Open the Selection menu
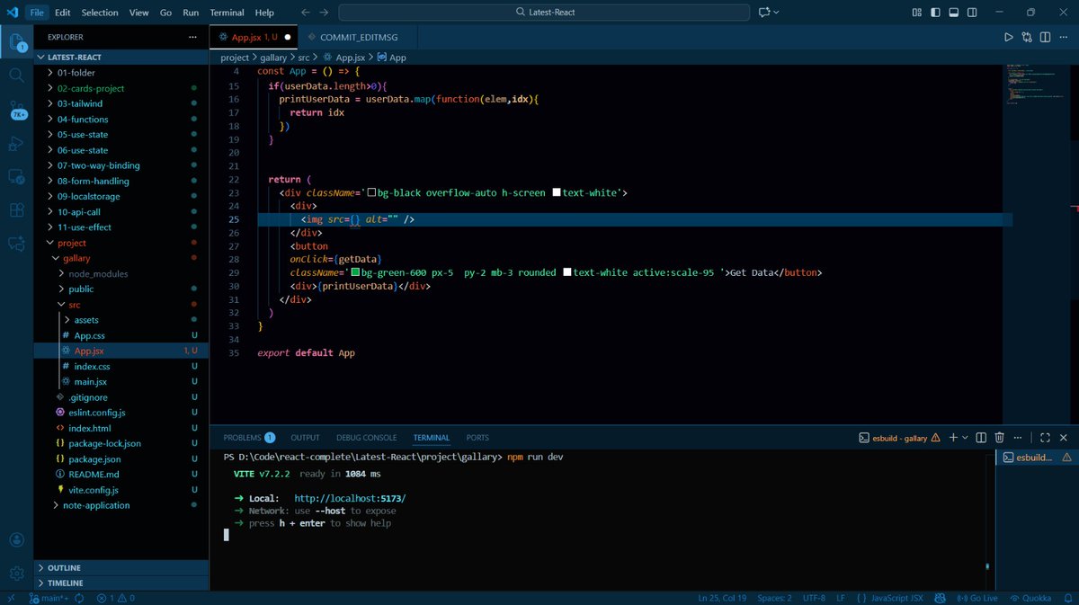 click(99, 13)
